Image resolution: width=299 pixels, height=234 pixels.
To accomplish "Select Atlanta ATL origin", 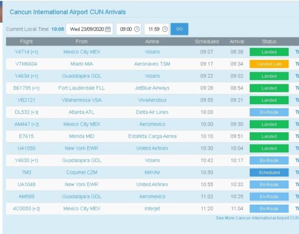I will pos(81,112).
